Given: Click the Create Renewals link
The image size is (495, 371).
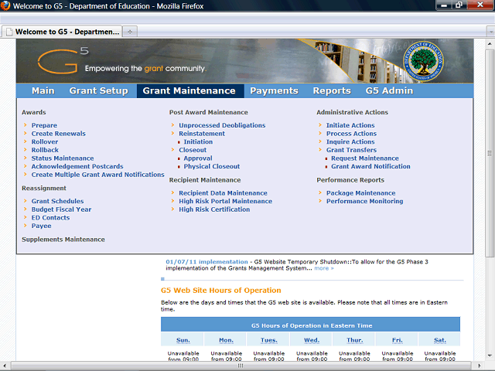Looking at the screenshot, I should 58,134.
